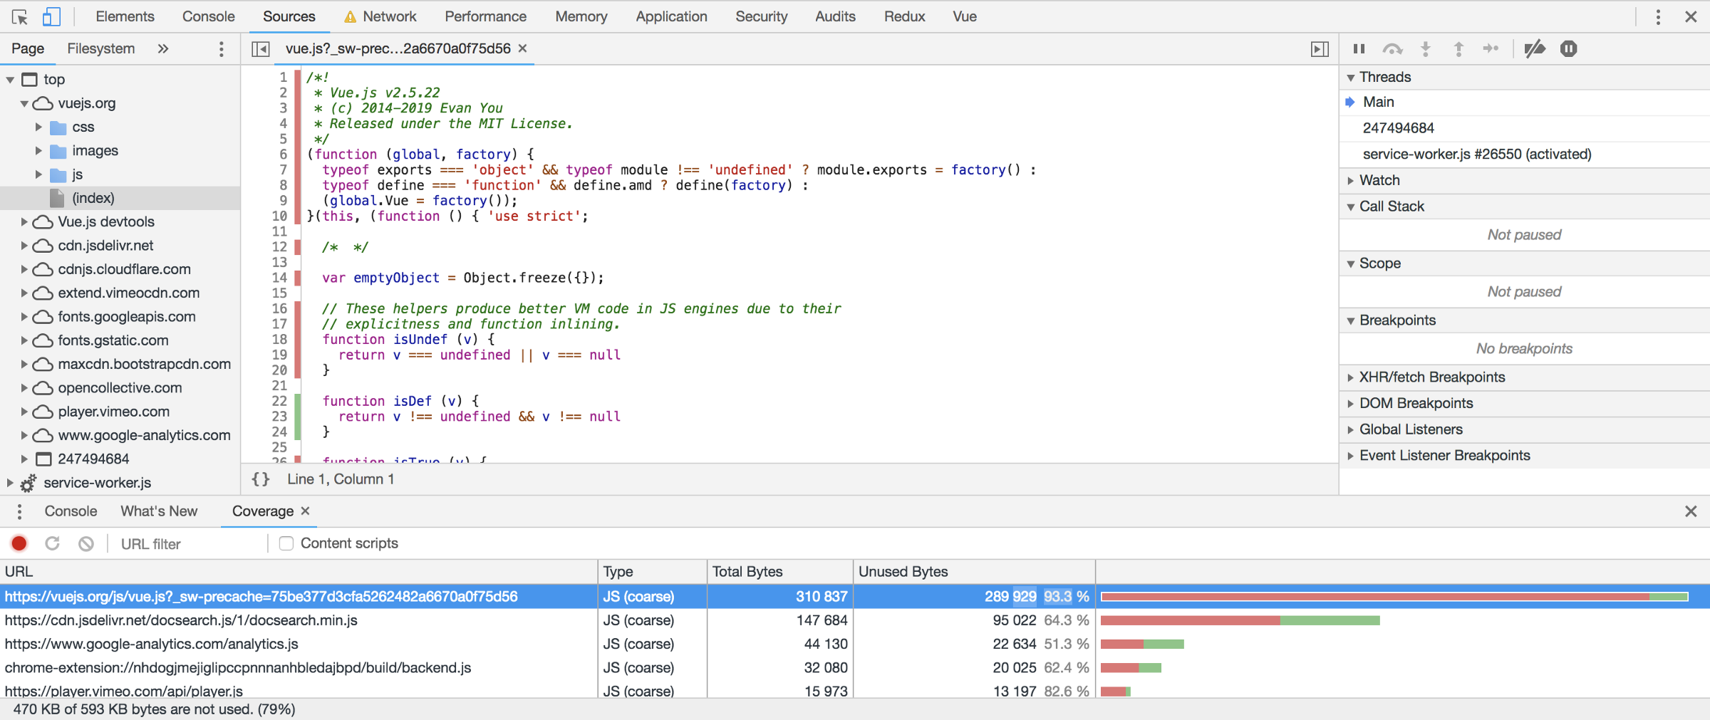Click line number 22 in gutter
1710x720 pixels.
280,401
